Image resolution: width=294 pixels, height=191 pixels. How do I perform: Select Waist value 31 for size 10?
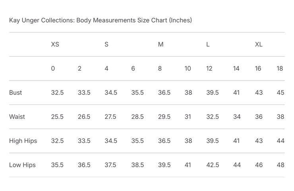pyautogui.click(x=188, y=117)
